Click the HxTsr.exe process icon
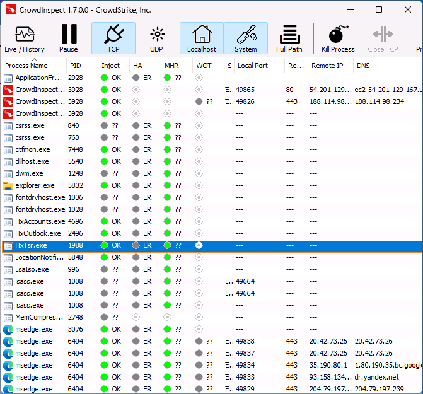Image resolution: width=423 pixels, height=394 pixels. (8, 246)
